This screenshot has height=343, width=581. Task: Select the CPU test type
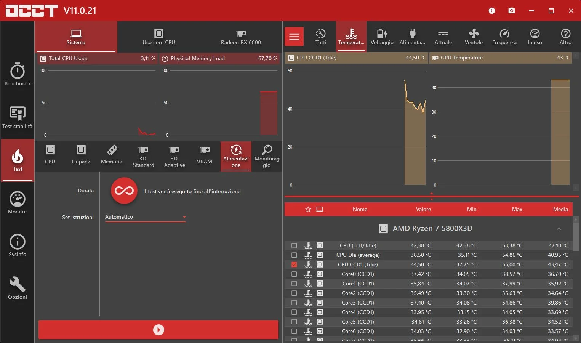[x=50, y=155]
